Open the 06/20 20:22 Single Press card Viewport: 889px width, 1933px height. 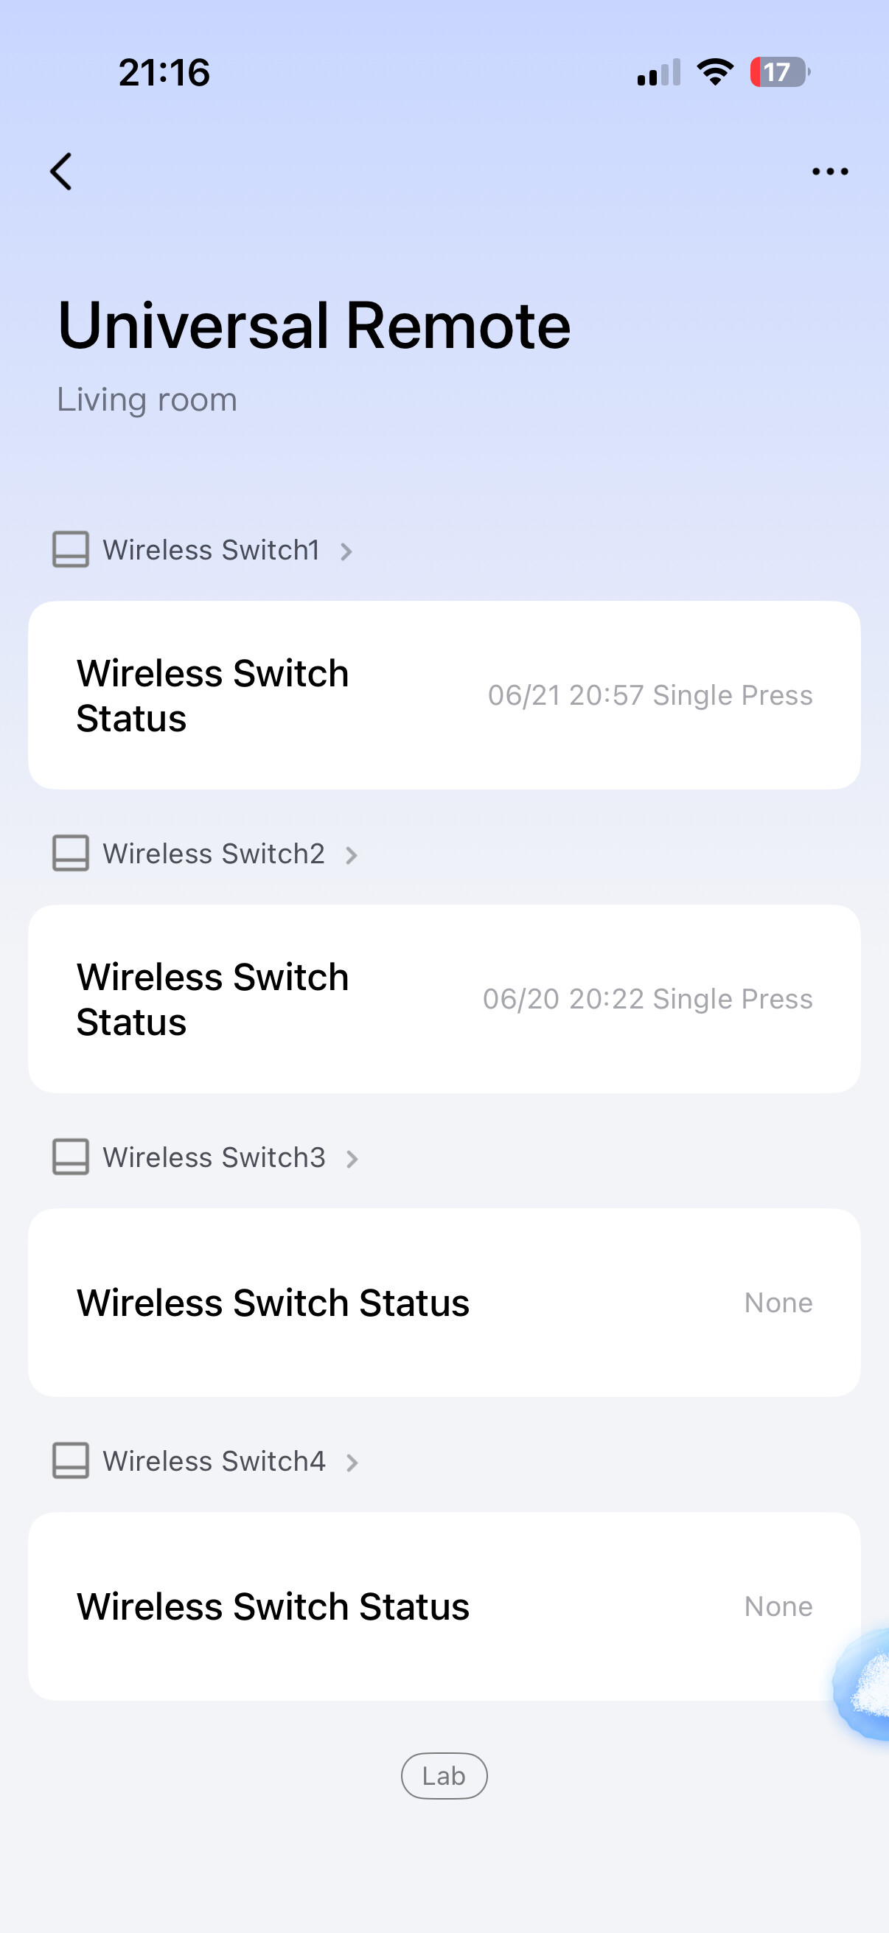point(444,999)
